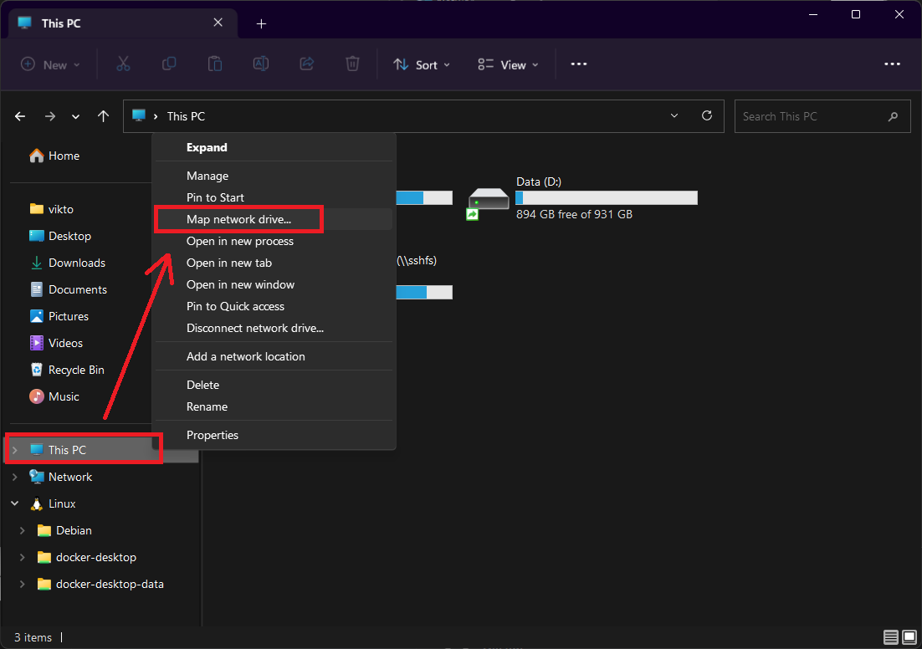Switch to details view in status bar
922x649 pixels.
891,637
